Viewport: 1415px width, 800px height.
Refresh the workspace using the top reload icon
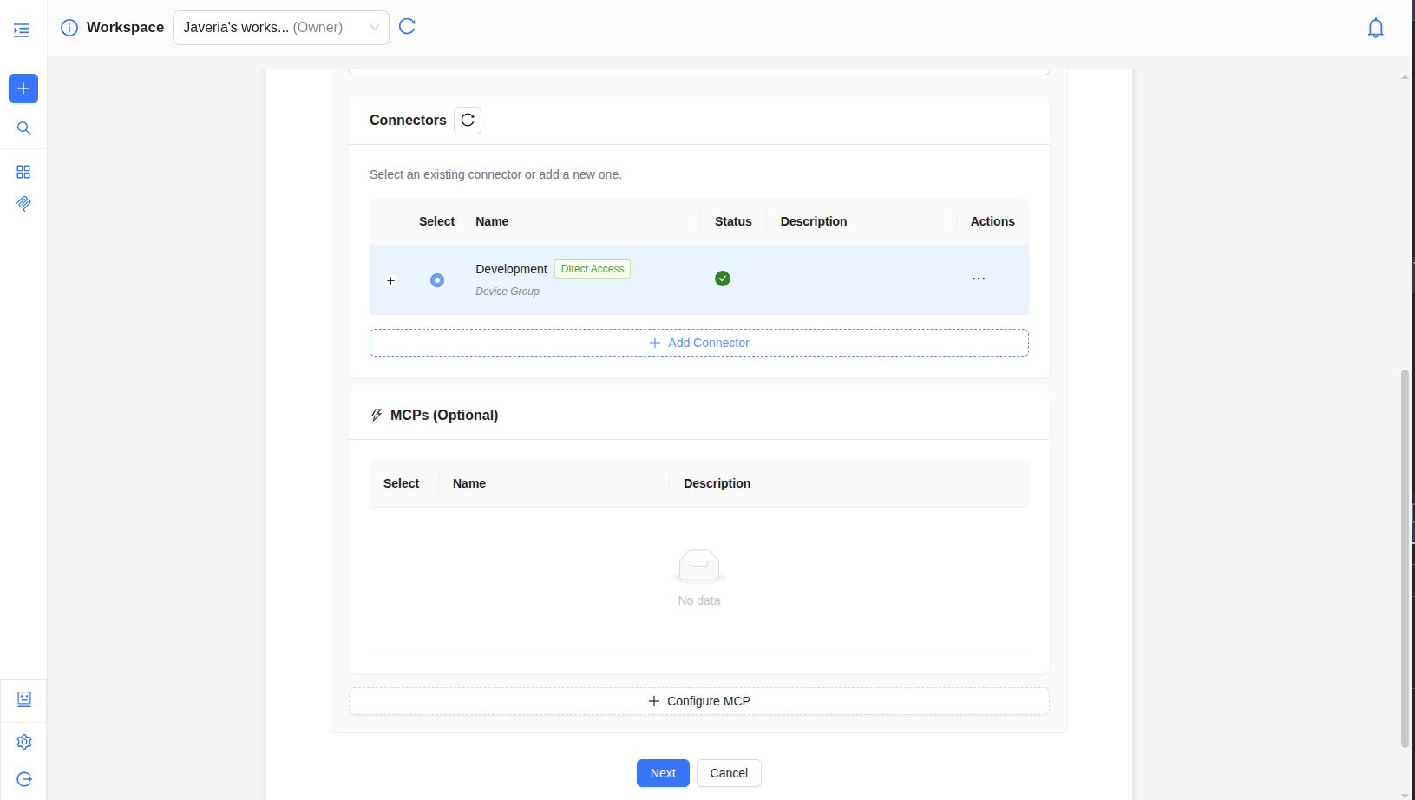tap(407, 27)
